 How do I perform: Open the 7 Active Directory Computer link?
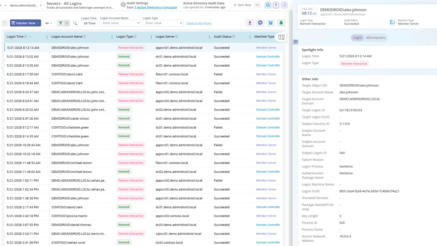[156, 8]
